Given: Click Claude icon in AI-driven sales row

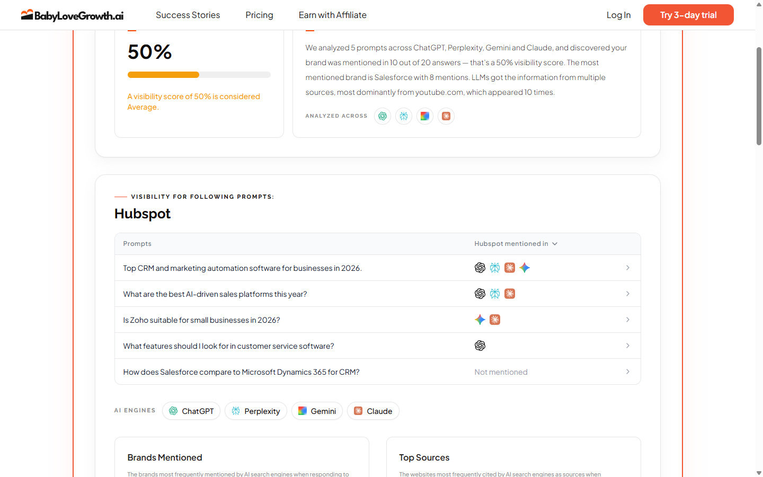Looking at the screenshot, I should 510,294.
